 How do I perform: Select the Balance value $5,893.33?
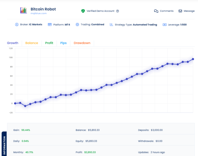pyautogui.click(x=94, y=130)
